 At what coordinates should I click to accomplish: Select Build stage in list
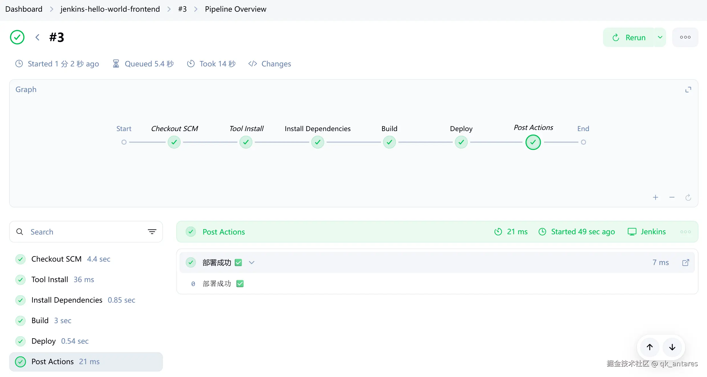coord(86,321)
